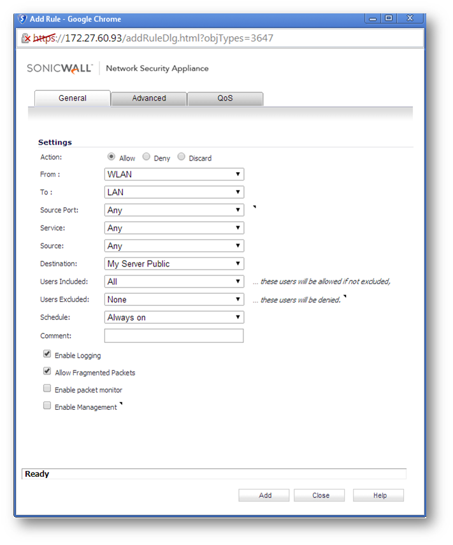Click the SonicWall logo in header
This screenshot has height=545, width=453.
point(60,68)
